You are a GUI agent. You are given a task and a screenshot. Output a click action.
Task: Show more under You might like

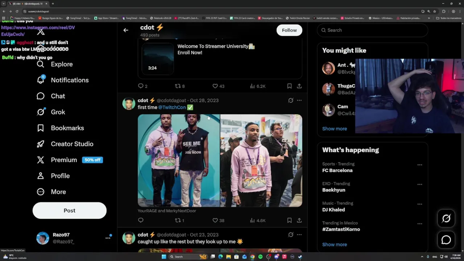[x=335, y=129]
